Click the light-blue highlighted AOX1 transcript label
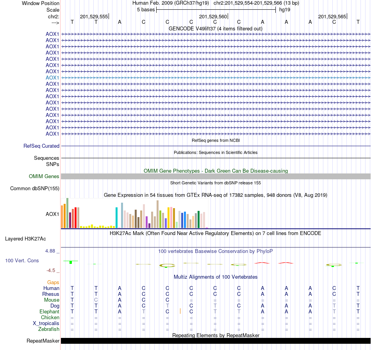371x350 pixels. [52, 78]
